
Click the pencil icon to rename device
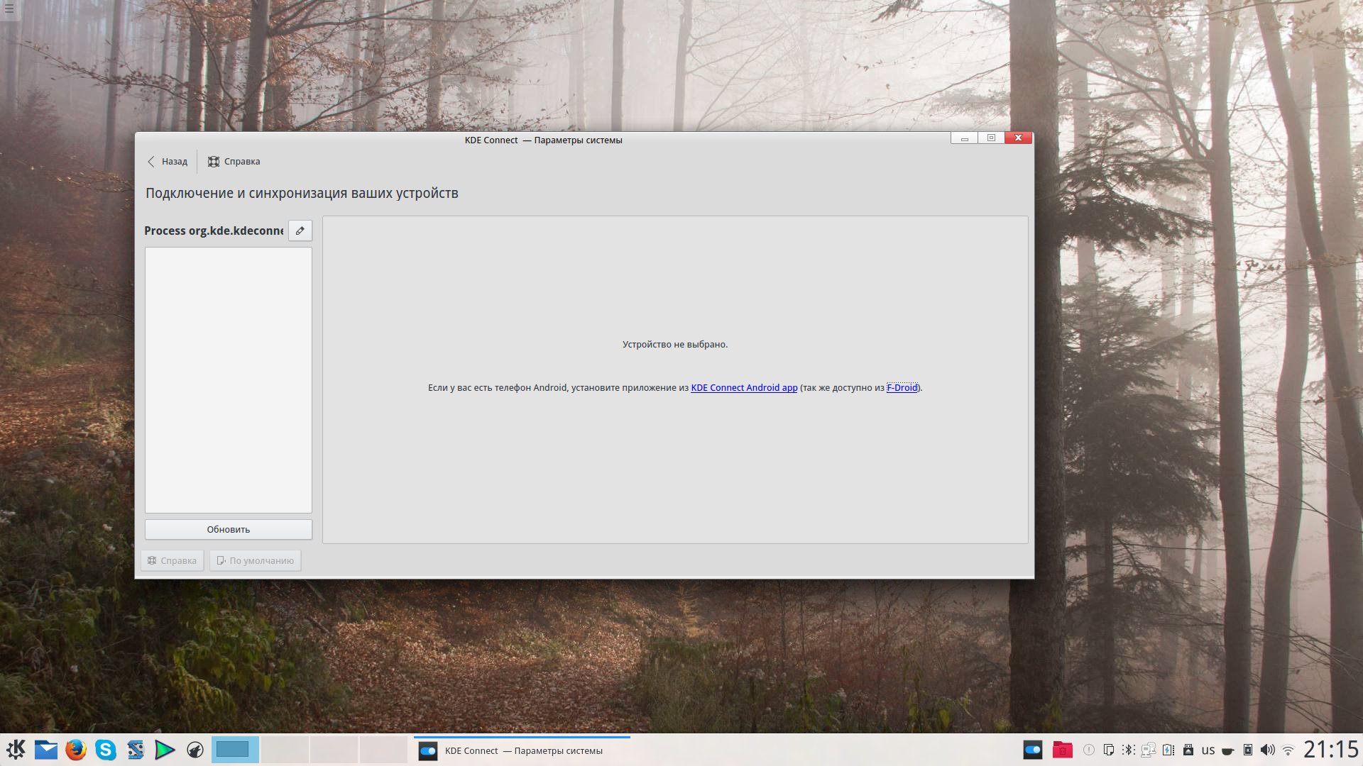coord(300,231)
